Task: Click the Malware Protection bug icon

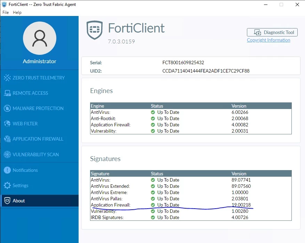Action: 7,108
